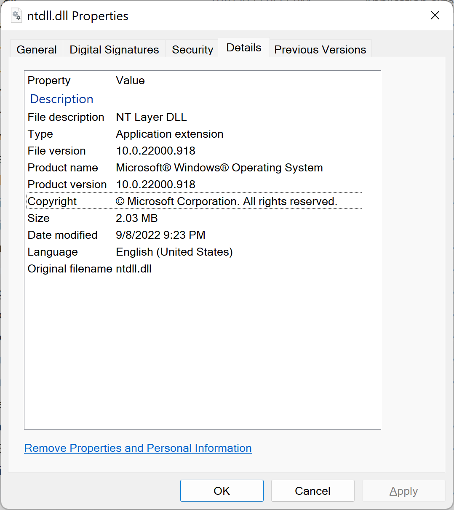Viewport: 454px width, 510px height.
Task: Select the ntdll.dll original filename value
Action: pyautogui.click(x=134, y=269)
